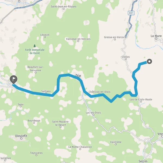Click the circular route start marker
Image resolution: width=163 pixels, height=163 pixels.
pyautogui.click(x=149, y=61)
